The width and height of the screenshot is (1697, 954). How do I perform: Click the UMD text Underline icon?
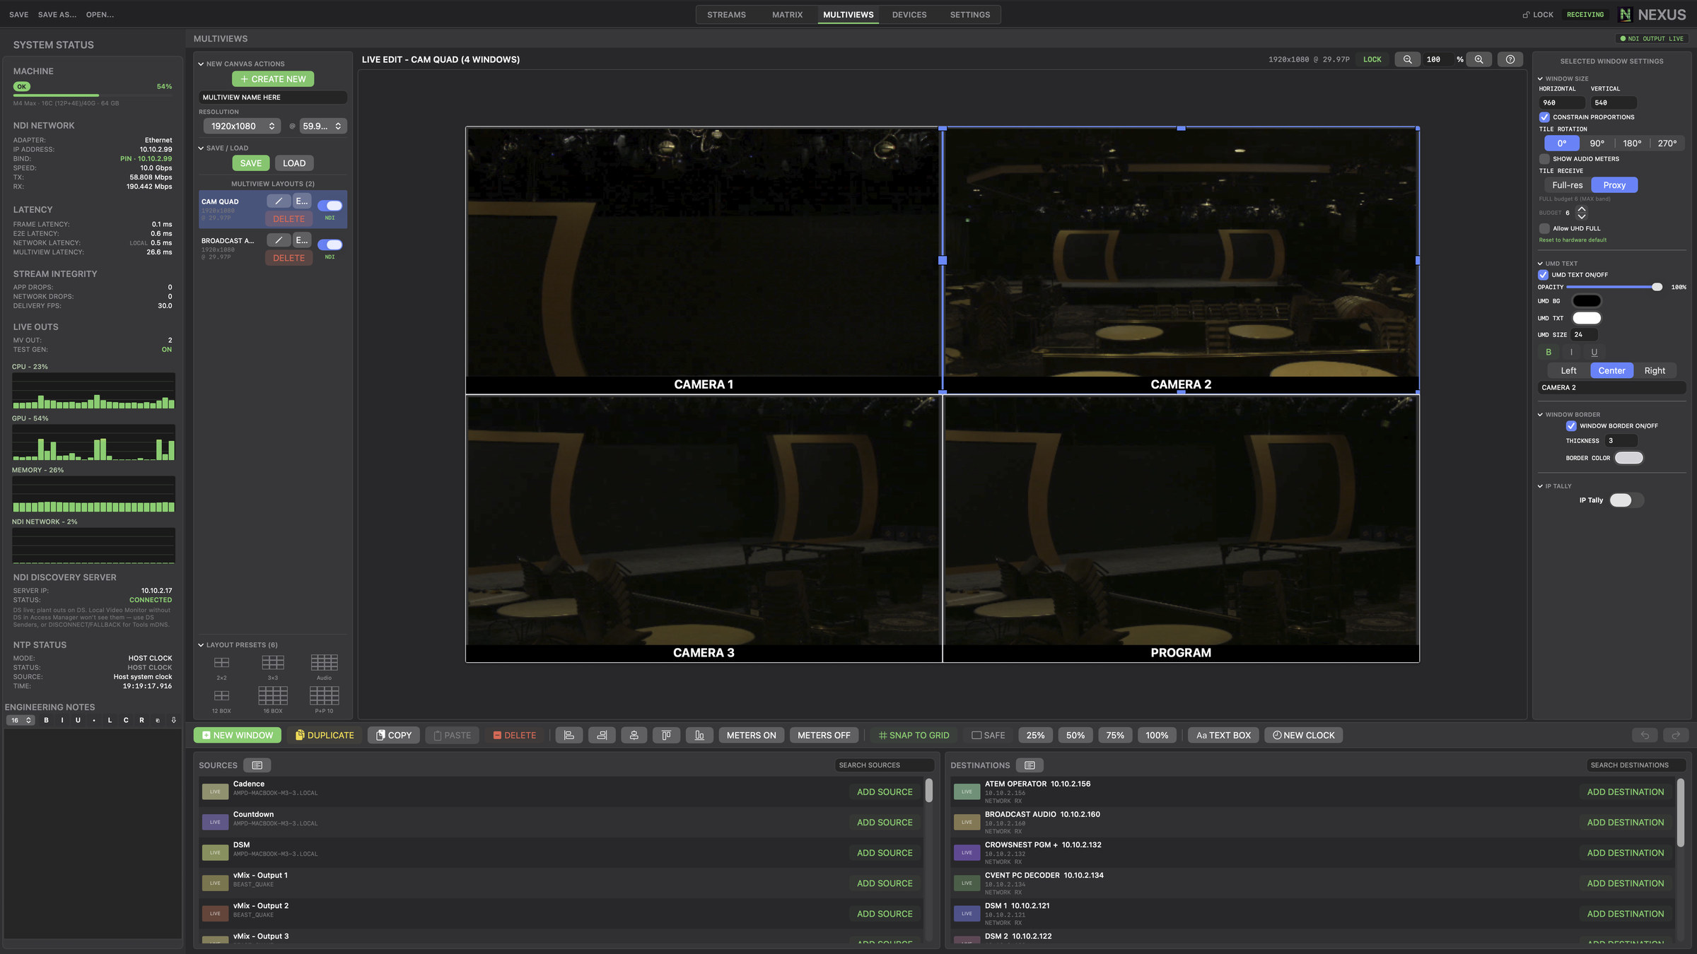1594,352
